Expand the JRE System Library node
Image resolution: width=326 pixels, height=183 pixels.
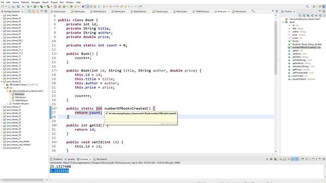5,85
